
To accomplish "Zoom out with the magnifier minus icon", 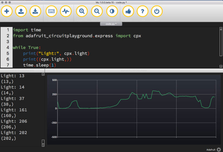I will (x=97, y=11).
